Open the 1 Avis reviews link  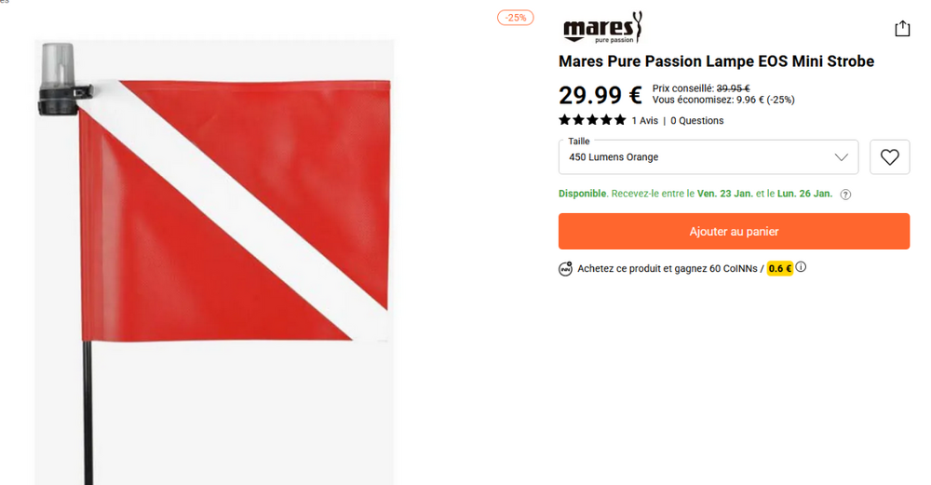point(645,120)
